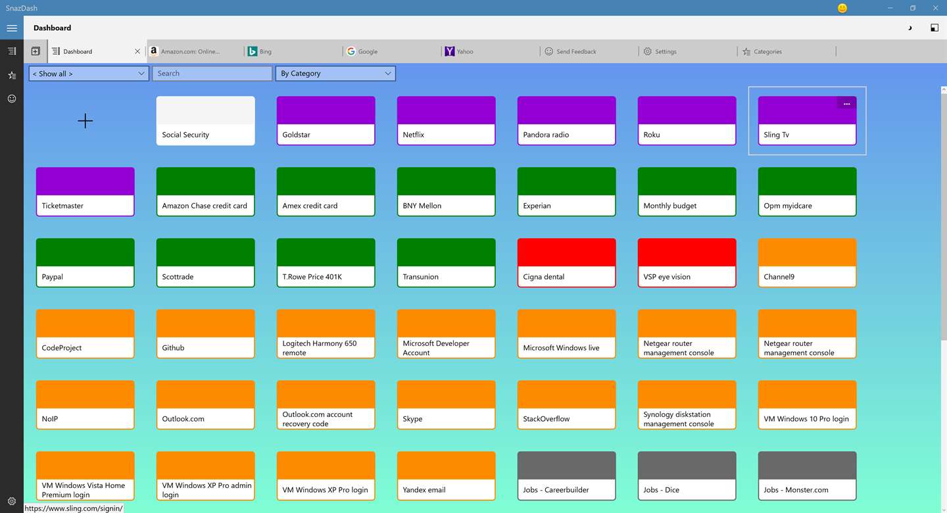Open the Sling Tv tile's more options menu
The width and height of the screenshot is (947, 513).
click(846, 104)
